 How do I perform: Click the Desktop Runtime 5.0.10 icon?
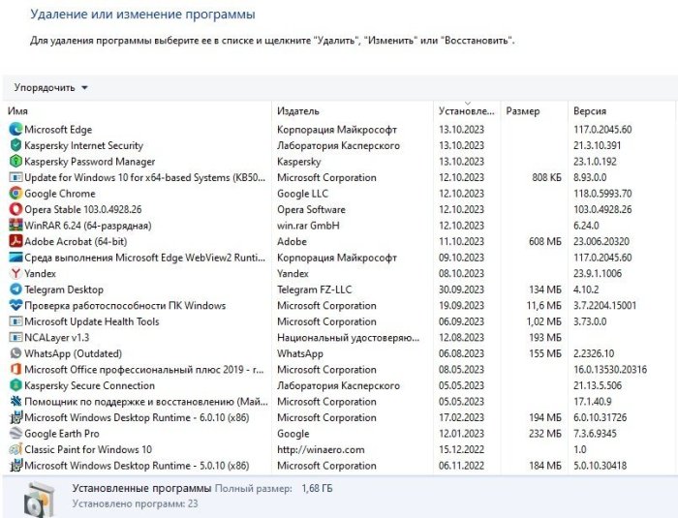[15, 466]
